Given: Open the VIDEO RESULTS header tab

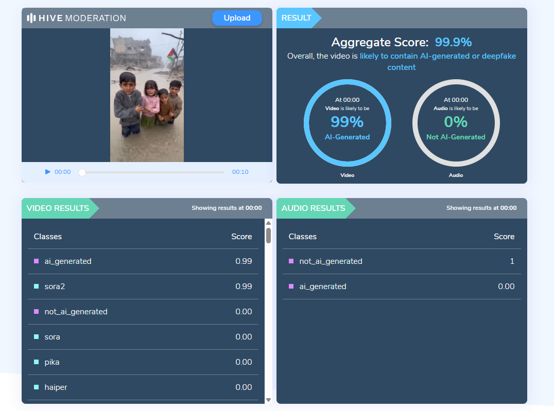Looking at the screenshot, I should [x=58, y=208].
